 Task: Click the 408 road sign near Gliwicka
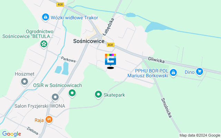pyautogui.click(x=110, y=45)
